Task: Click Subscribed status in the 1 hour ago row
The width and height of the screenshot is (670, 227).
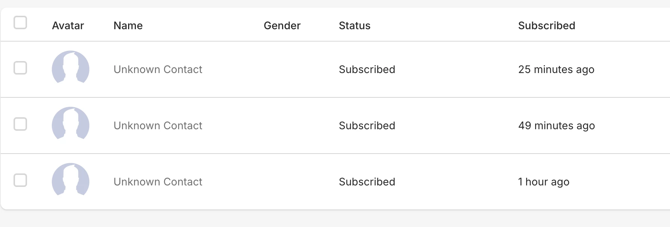Action: (x=367, y=182)
